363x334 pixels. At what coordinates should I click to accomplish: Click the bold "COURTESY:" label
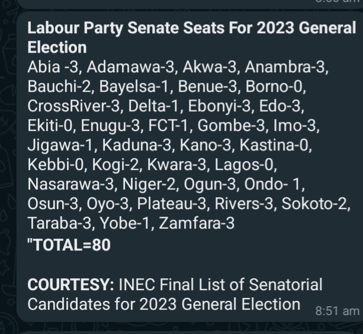point(71,284)
